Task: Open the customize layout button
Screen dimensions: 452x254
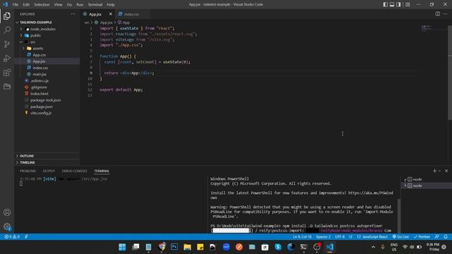Action: (408, 4)
